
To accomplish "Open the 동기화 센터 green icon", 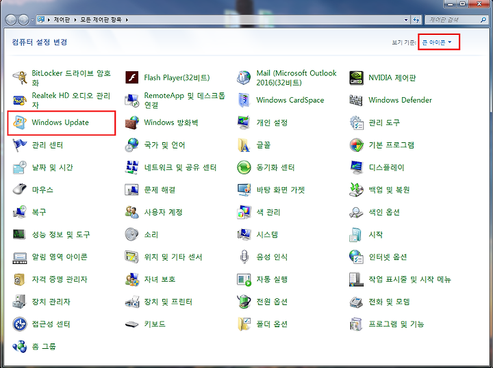I will pos(244,168).
